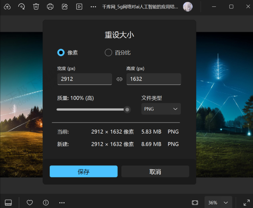Click the fullscreen expand arrows icon
Viewport: 253px width, 208px height.
click(x=246, y=203)
